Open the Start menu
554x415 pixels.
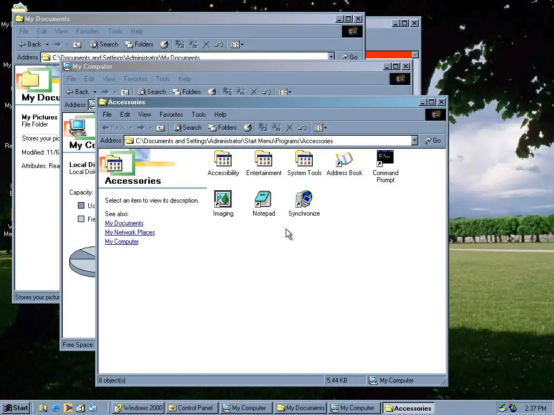point(15,408)
